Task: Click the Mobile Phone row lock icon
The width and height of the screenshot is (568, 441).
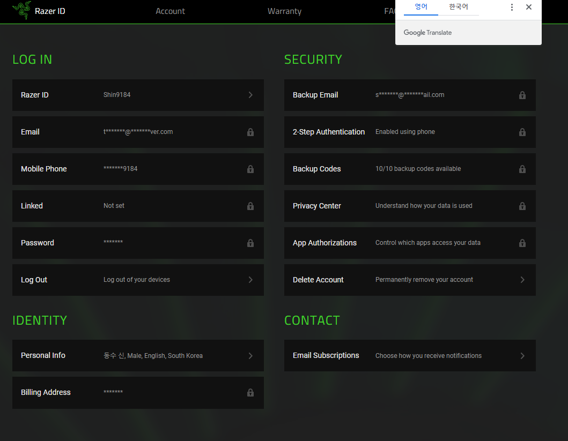Action: 250,169
